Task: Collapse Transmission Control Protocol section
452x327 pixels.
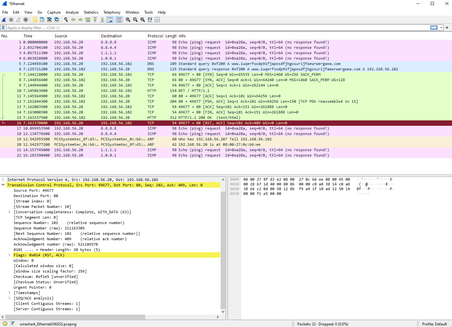Action: pyautogui.click(x=3, y=185)
